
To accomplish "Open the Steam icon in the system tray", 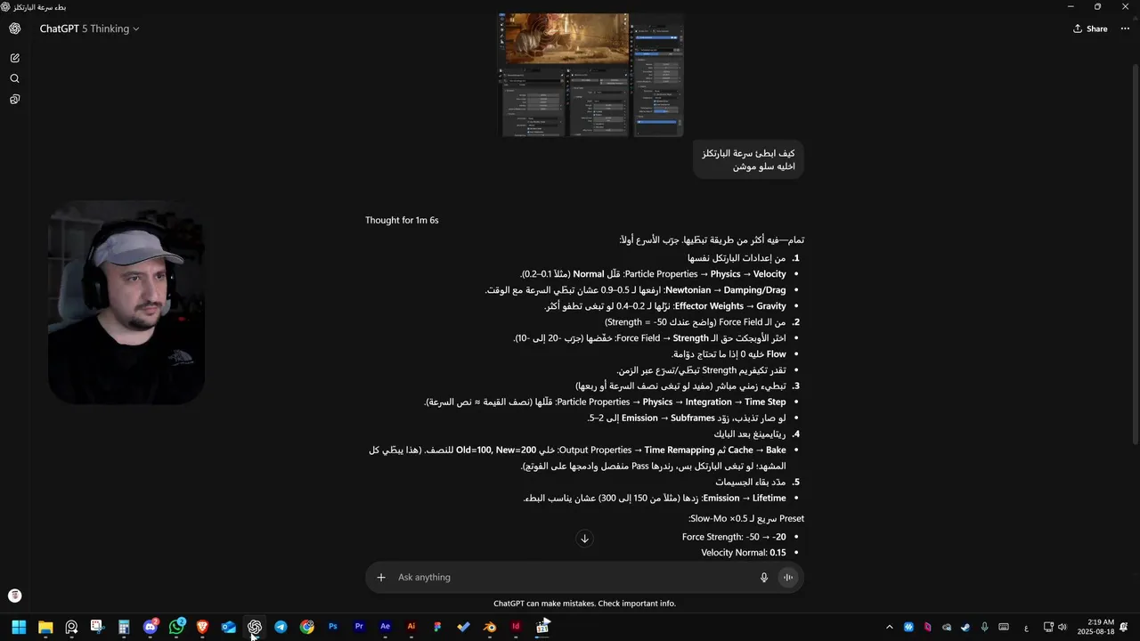I will click(965, 627).
